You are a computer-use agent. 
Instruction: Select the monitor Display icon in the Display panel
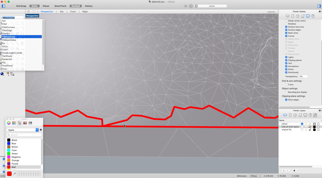[x=308, y=16]
